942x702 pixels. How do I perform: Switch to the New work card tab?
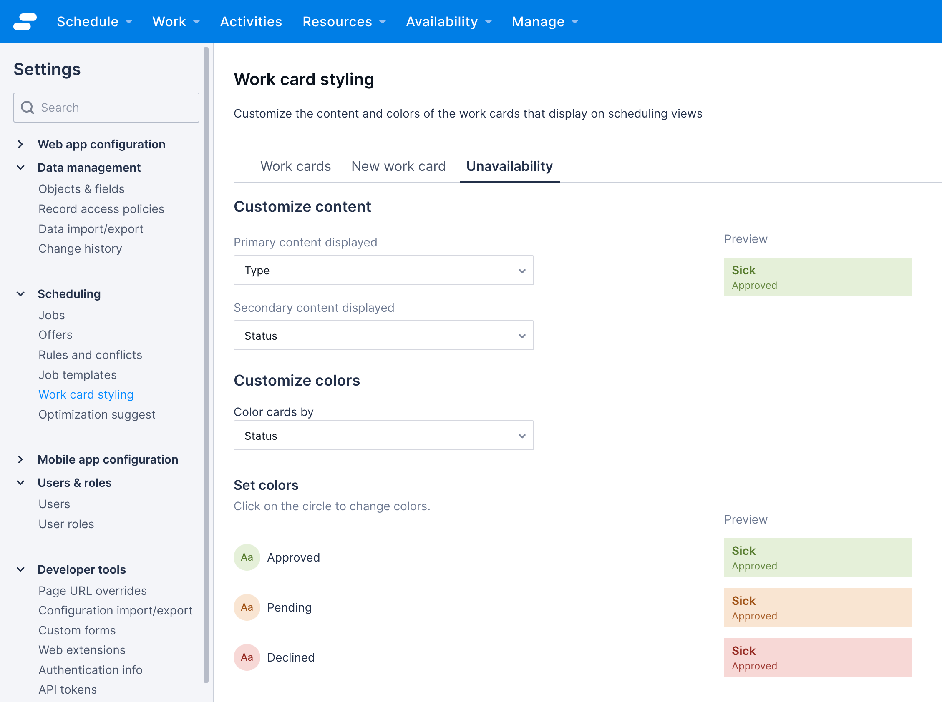click(398, 166)
